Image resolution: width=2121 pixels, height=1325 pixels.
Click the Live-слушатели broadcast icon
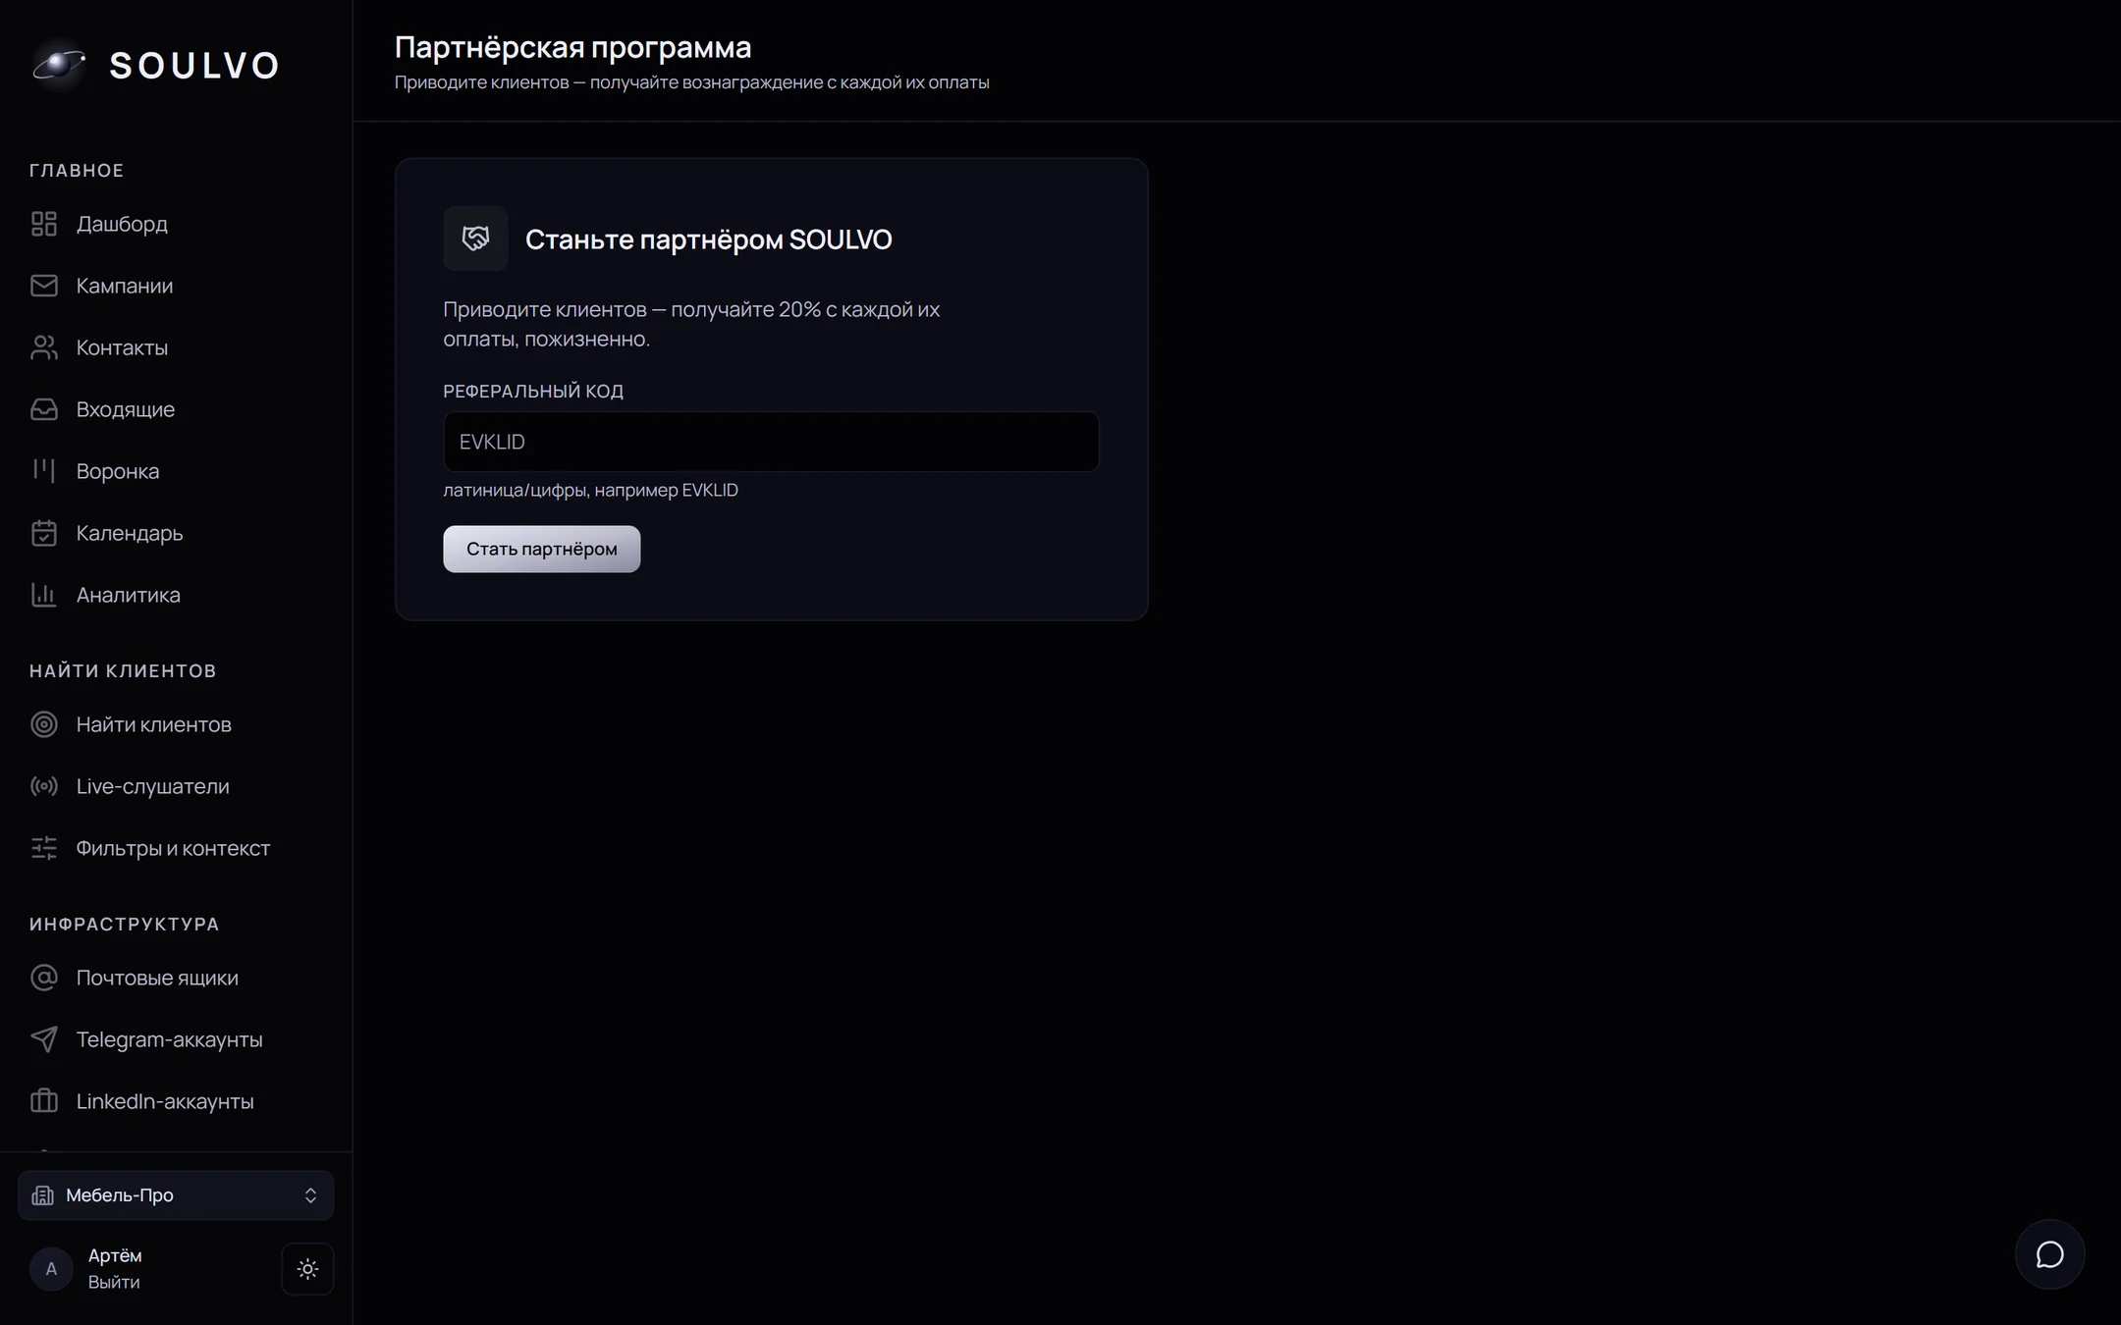click(x=44, y=786)
